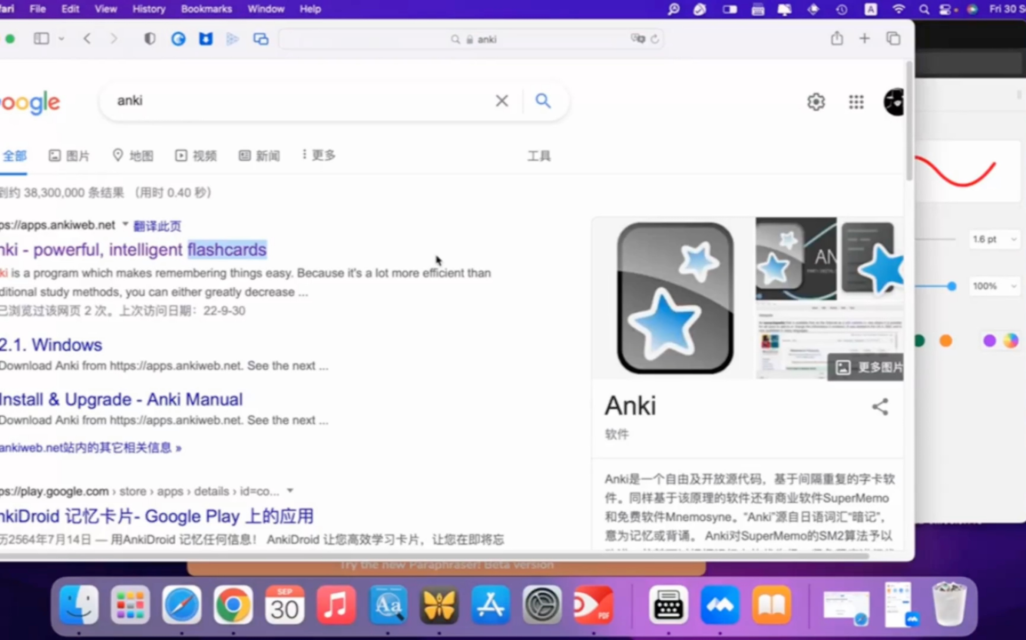Switch to the 图片 images tab
Viewport: 1026px width, 640px height.
(x=69, y=156)
